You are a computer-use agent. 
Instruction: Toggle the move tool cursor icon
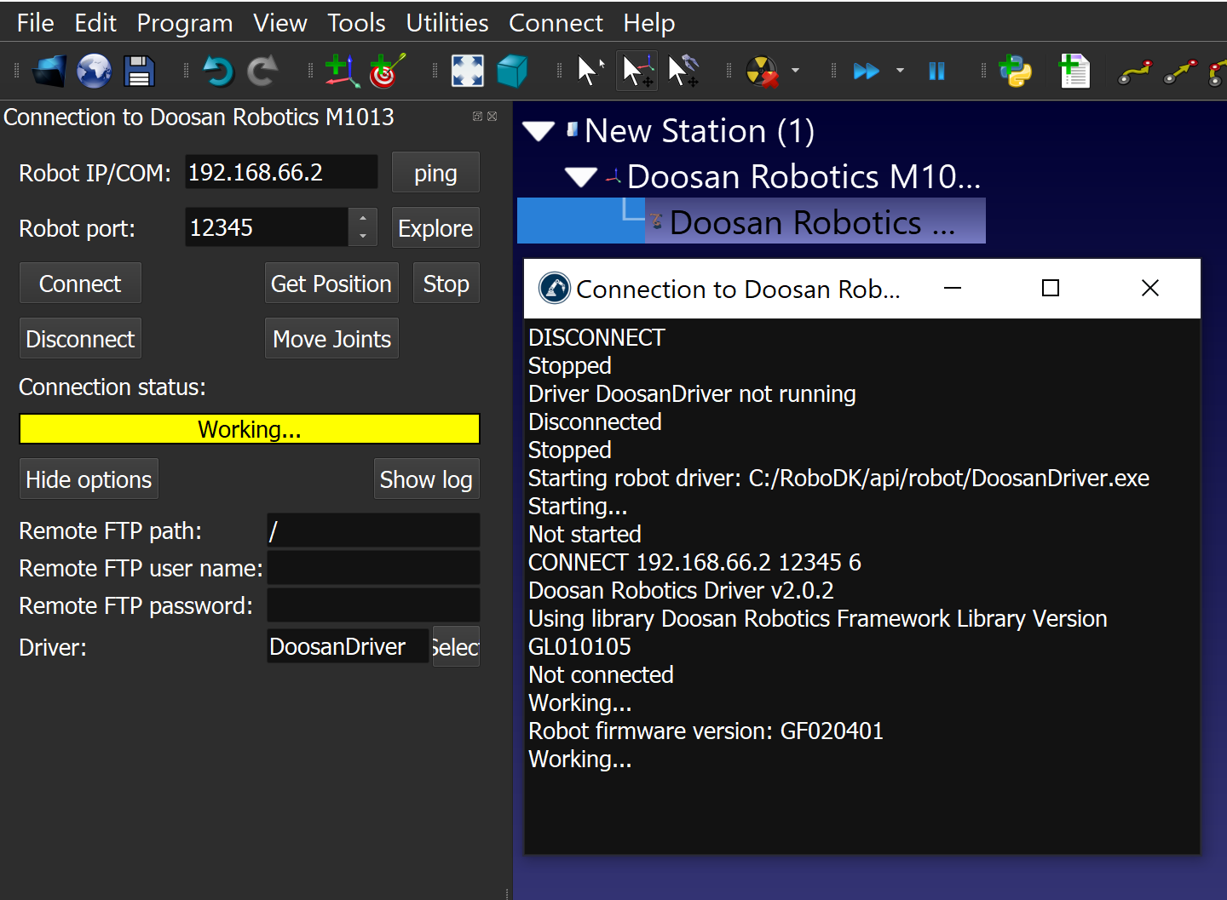(683, 71)
